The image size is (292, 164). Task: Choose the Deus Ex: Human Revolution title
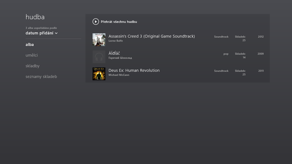point(134,70)
